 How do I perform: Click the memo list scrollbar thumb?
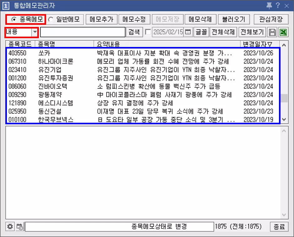tap(284, 98)
